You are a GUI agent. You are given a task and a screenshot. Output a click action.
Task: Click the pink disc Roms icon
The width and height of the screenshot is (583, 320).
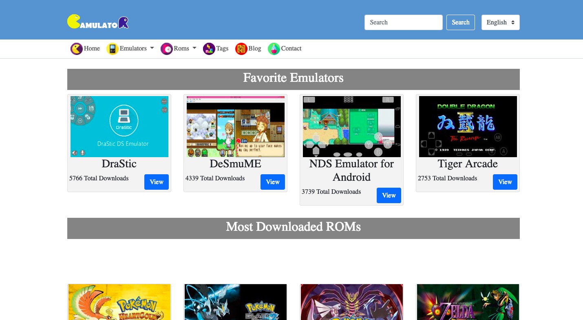click(x=166, y=49)
